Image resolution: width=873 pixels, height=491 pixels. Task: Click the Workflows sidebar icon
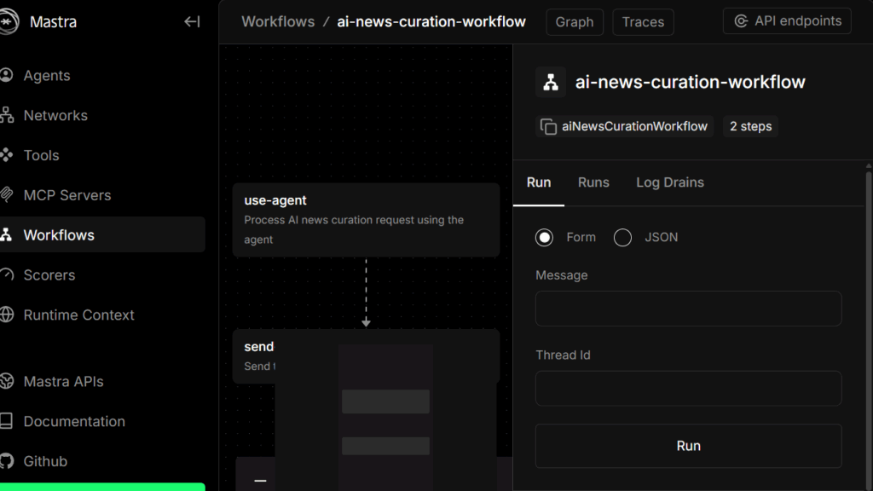7,235
